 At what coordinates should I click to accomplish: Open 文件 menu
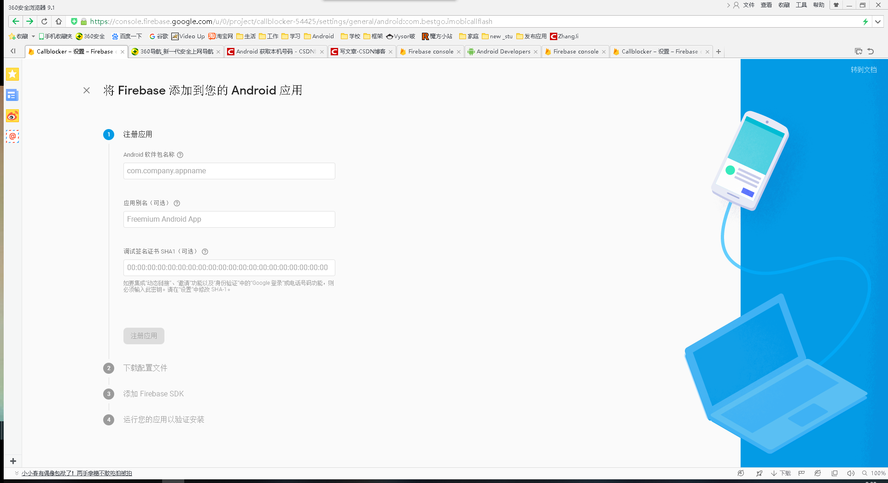point(749,5)
